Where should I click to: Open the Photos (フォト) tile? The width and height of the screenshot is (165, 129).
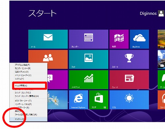point(88,59)
